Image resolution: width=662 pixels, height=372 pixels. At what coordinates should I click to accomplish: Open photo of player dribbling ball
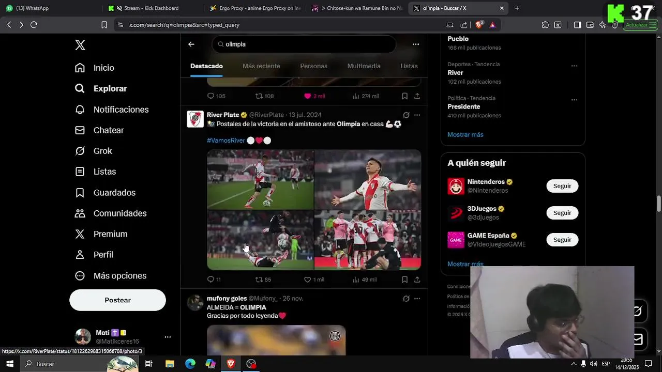260,180
